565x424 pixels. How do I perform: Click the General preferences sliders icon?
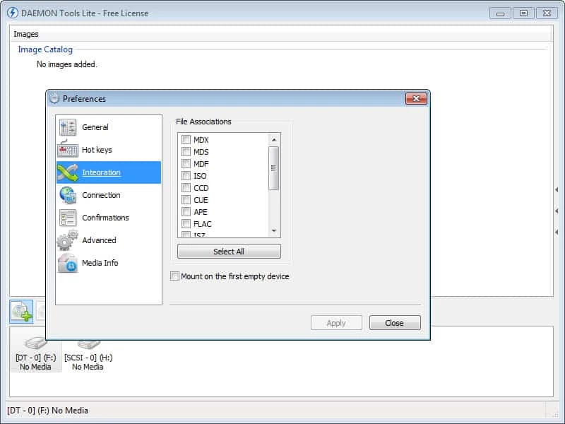(x=68, y=127)
